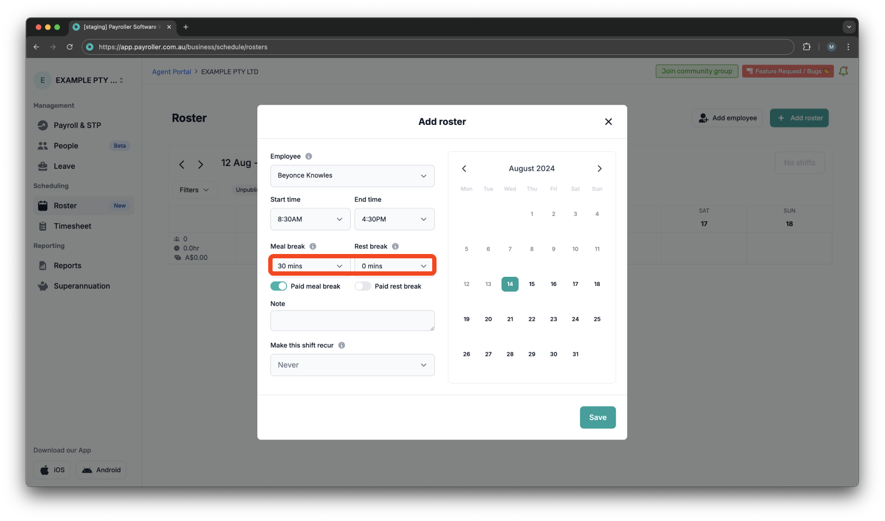Click the Add employee button
The height and width of the screenshot is (521, 885).
tap(728, 118)
